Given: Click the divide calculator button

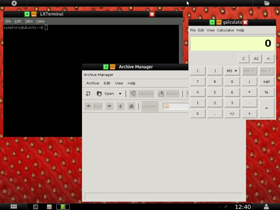Looking at the screenshot, I should point(249,82).
